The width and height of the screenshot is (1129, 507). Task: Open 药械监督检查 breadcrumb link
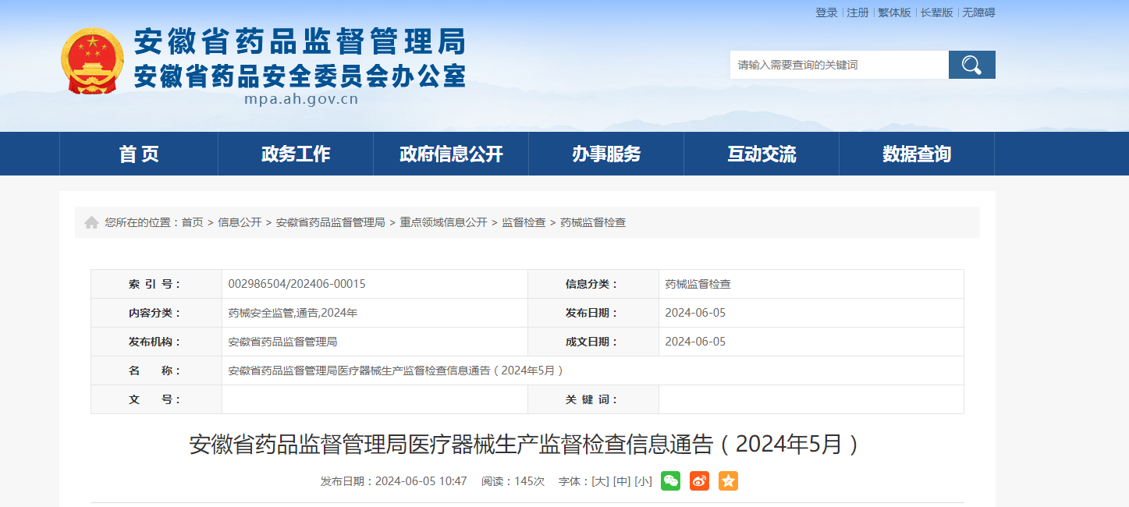[593, 223]
